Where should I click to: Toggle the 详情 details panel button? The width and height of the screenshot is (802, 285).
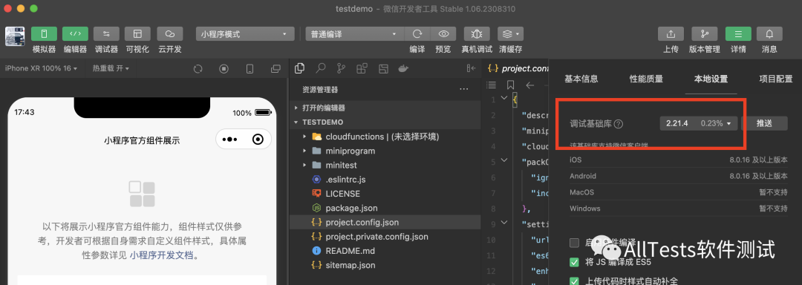pos(738,34)
